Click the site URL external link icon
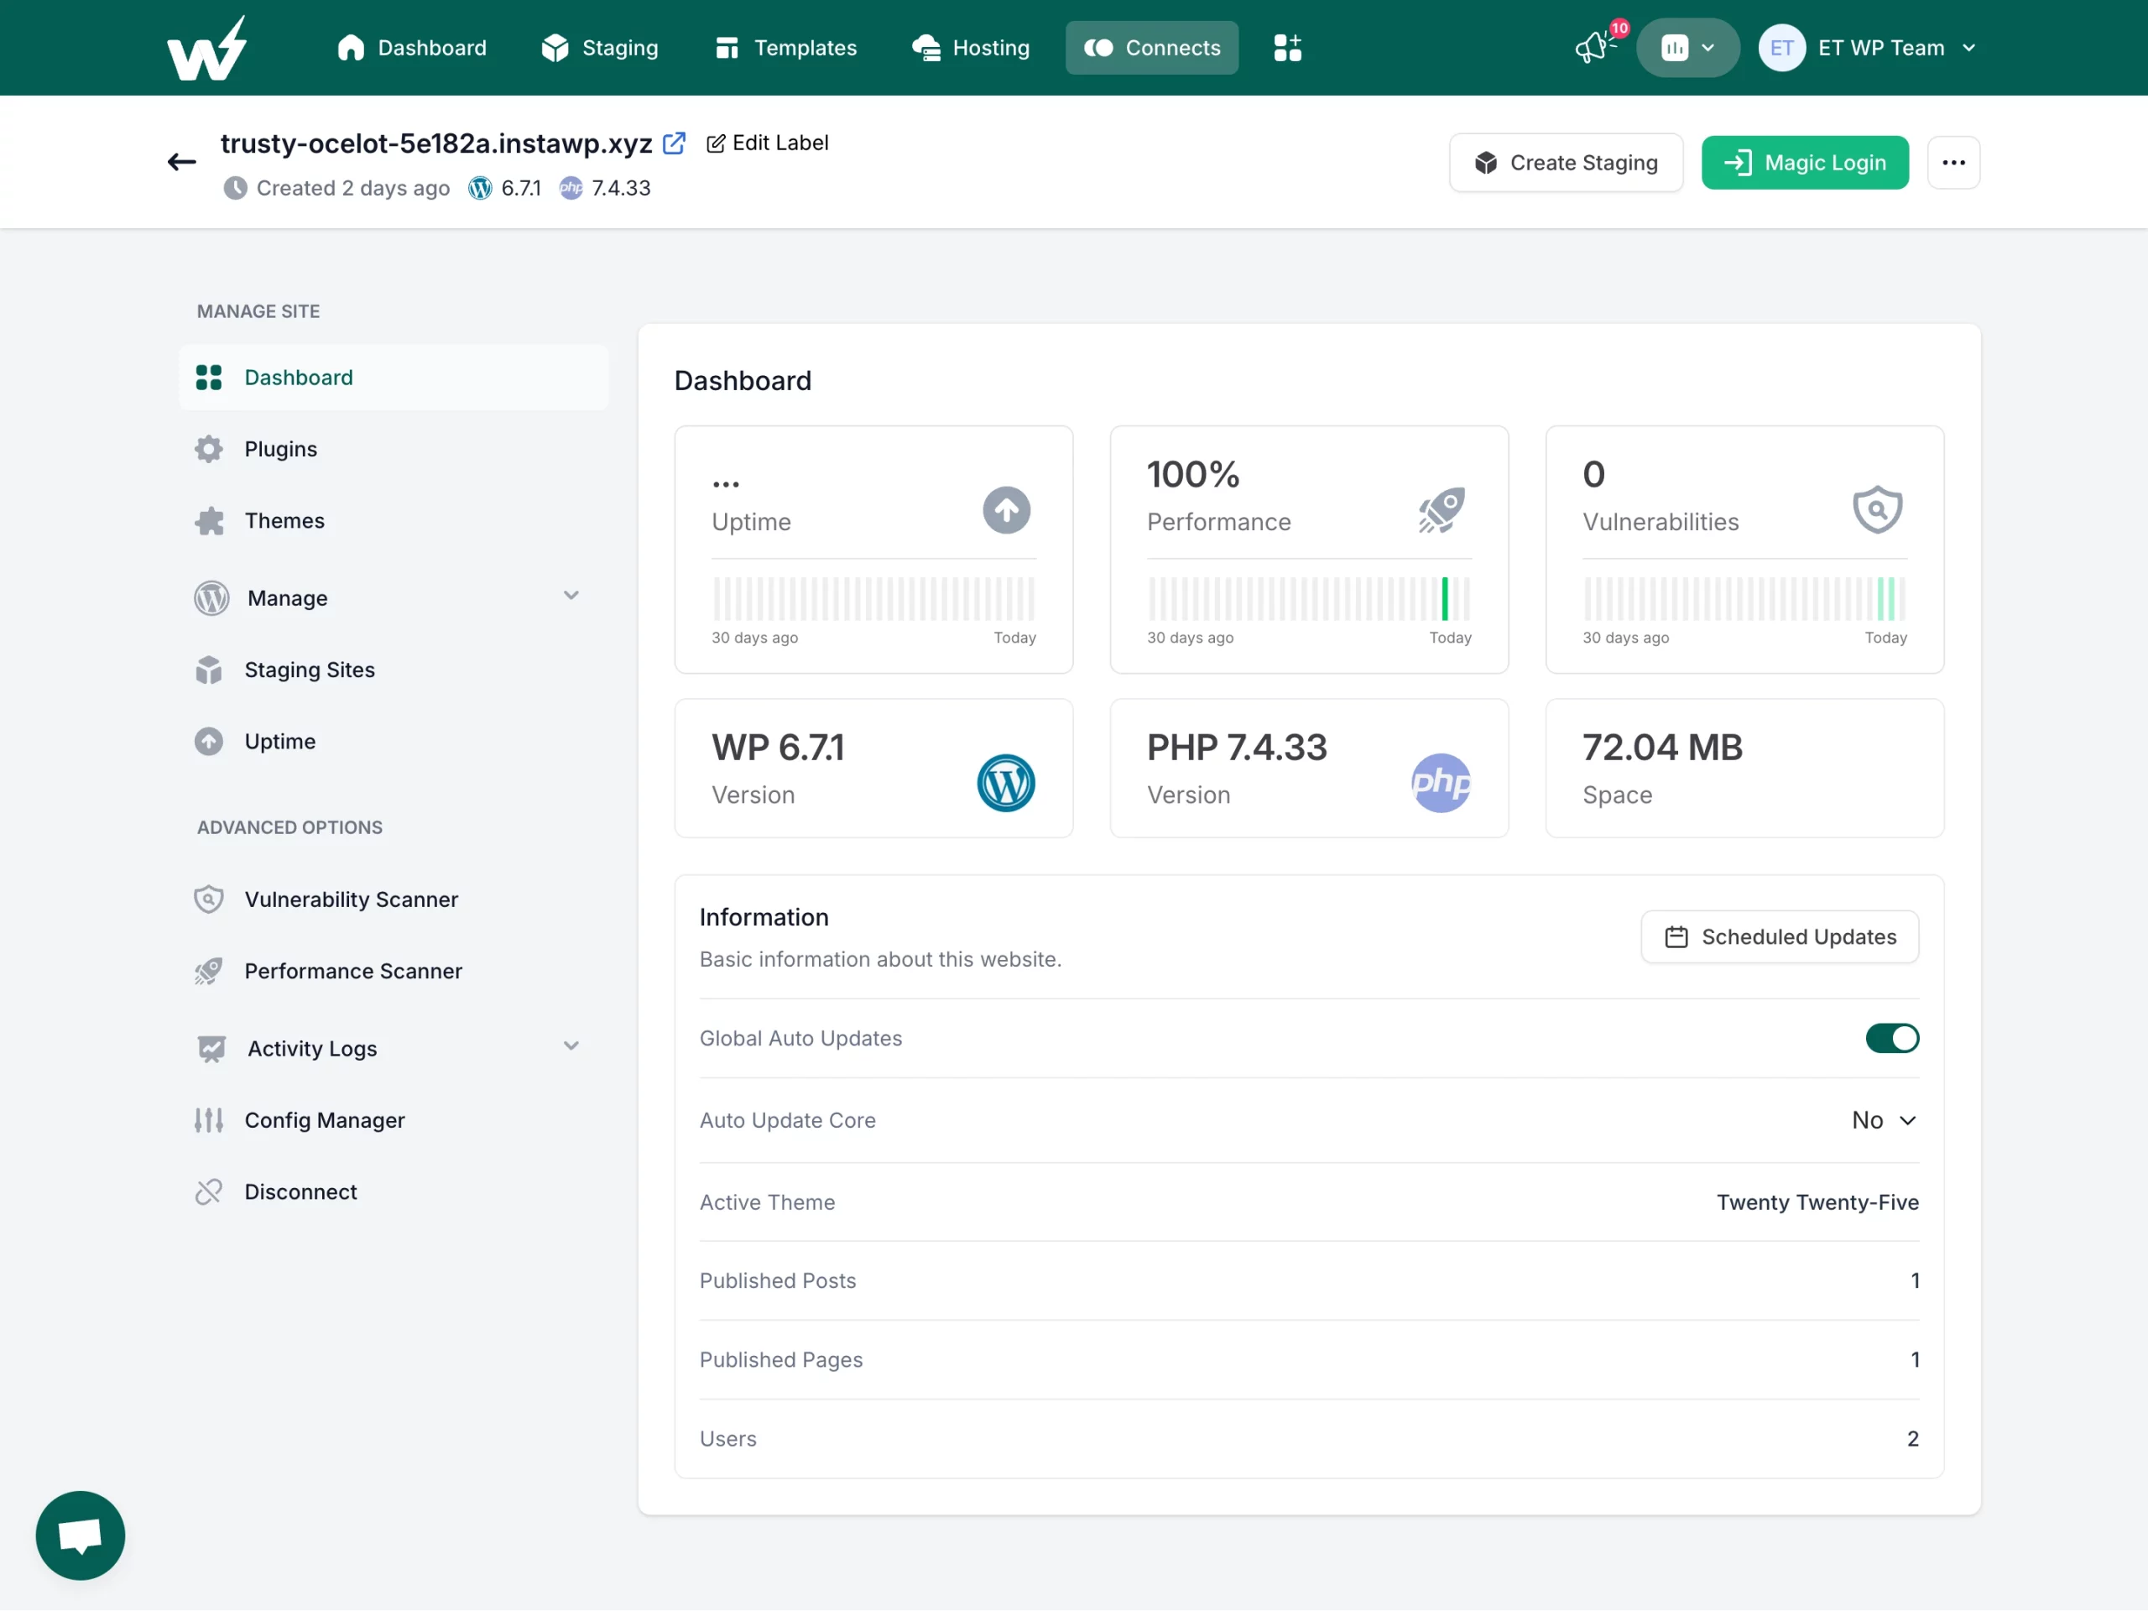Screen dimensions: 2148x1611 [673, 142]
